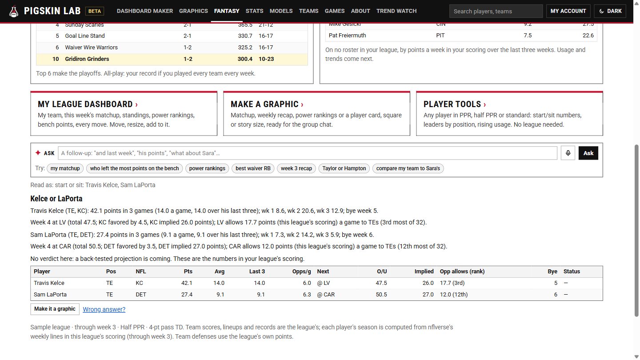Open MY ACCOUNT
640x360 pixels.
click(568, 11)
